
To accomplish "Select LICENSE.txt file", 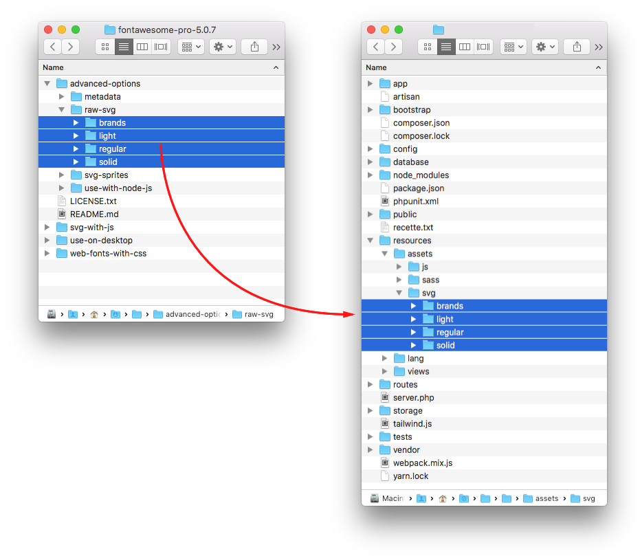I will (162, 201).
